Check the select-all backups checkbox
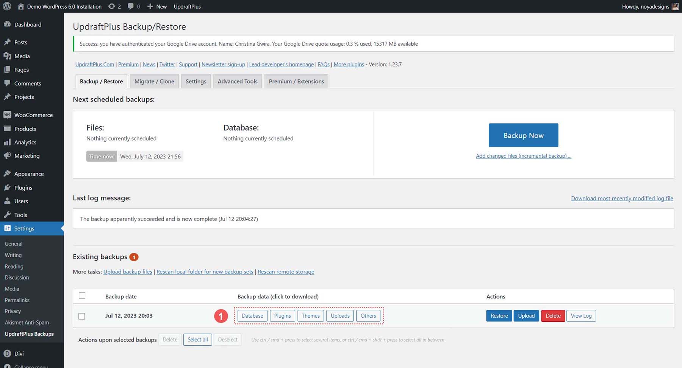682x368 pixels. tap(82, 296)
